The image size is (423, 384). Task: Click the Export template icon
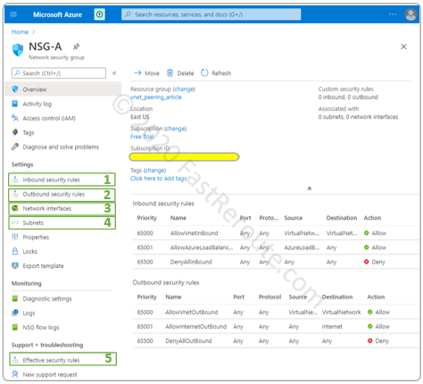pos(15,265)
